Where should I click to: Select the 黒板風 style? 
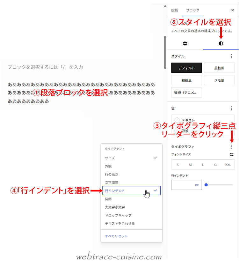pyautogui.click(x=219, y=68)
